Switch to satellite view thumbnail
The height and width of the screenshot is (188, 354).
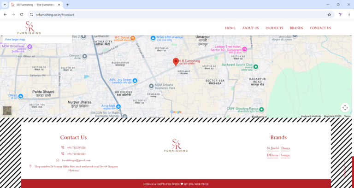point(7,111)
